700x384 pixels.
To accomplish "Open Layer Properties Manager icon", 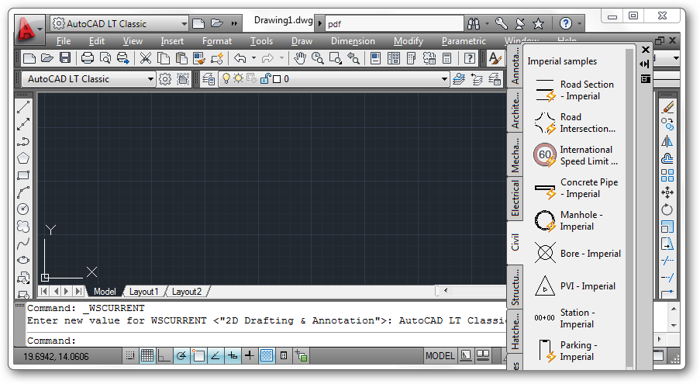I will (x=209, y=79).
